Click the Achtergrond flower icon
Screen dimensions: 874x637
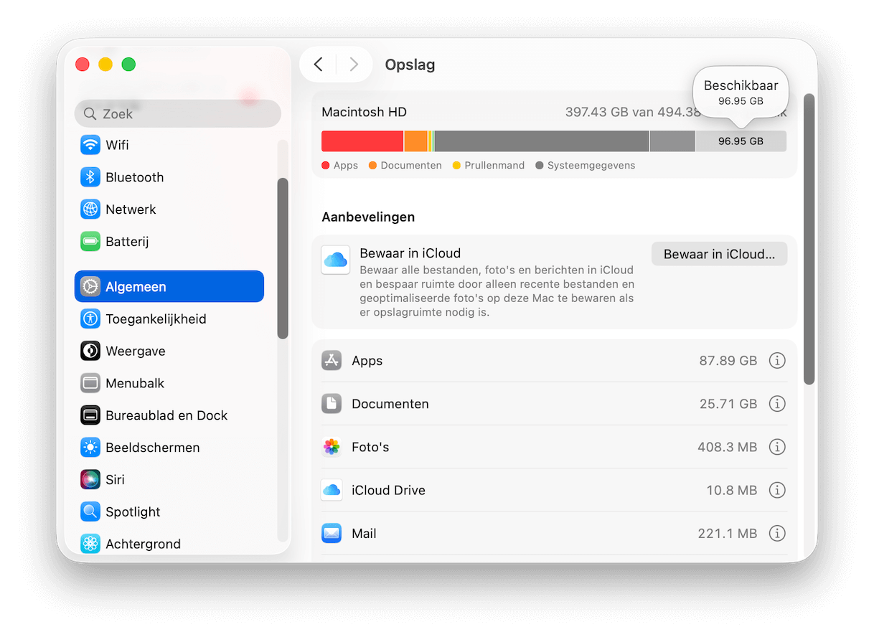(x=90, y=544)
